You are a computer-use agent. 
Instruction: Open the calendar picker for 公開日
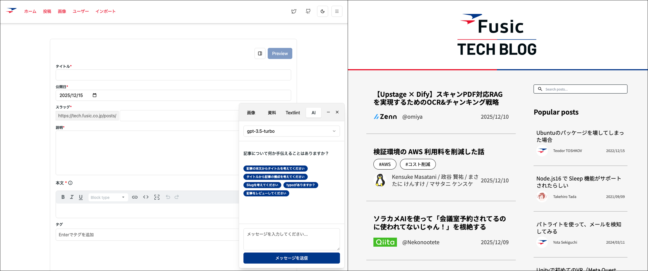pos(94,95)
